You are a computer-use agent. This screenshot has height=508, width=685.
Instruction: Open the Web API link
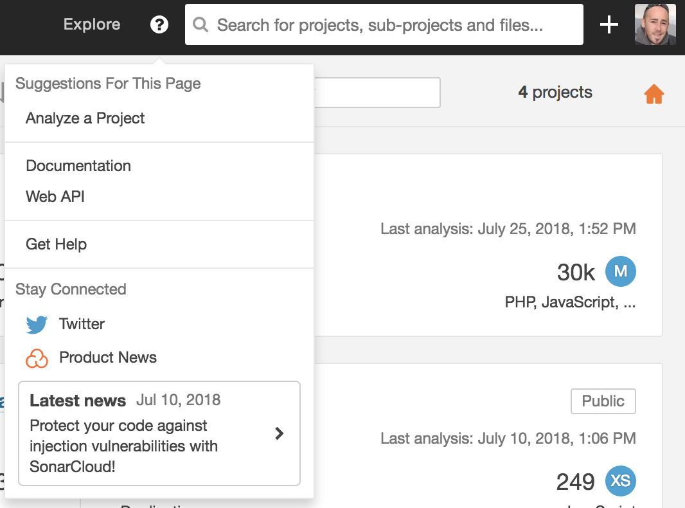pyautogui.click(x=55, y=197)
